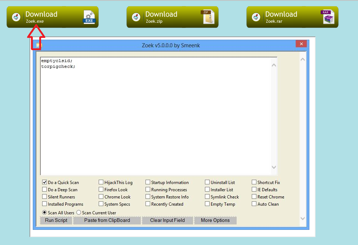Click the joystick logo on Zoek.rar button

(256, 17)
